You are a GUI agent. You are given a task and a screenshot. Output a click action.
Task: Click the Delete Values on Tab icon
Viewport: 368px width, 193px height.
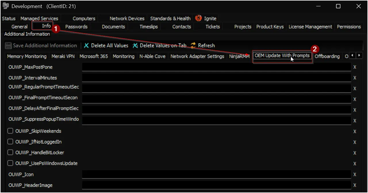pyautogui.click(x=135, y=46)
